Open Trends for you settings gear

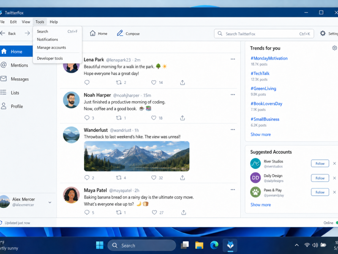point(334,48)
